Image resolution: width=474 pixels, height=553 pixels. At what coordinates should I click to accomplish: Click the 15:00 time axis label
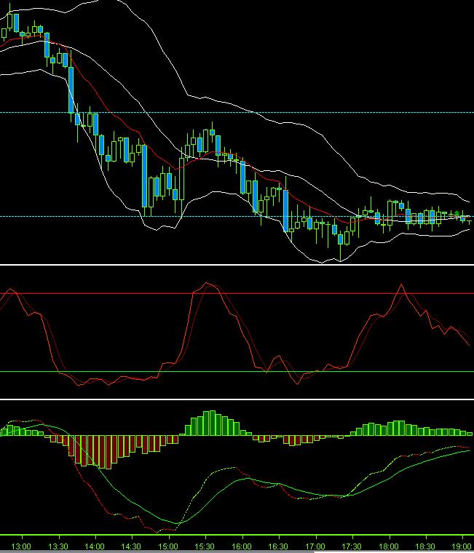tap(168, 546)
